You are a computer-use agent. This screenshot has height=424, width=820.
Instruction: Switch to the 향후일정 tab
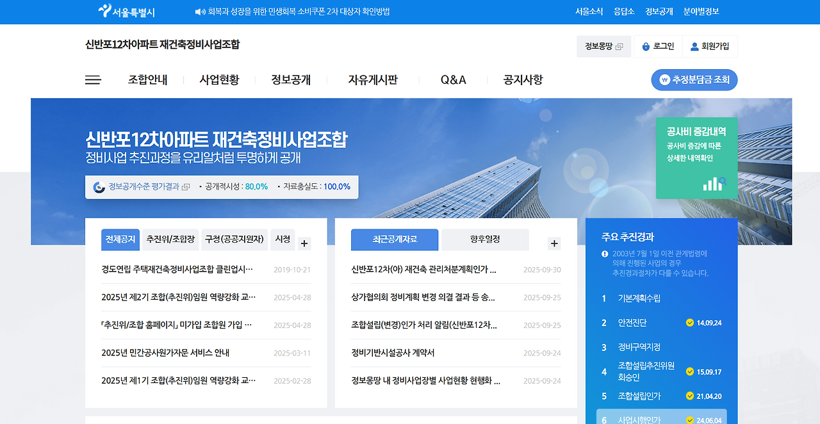point(484,240)
